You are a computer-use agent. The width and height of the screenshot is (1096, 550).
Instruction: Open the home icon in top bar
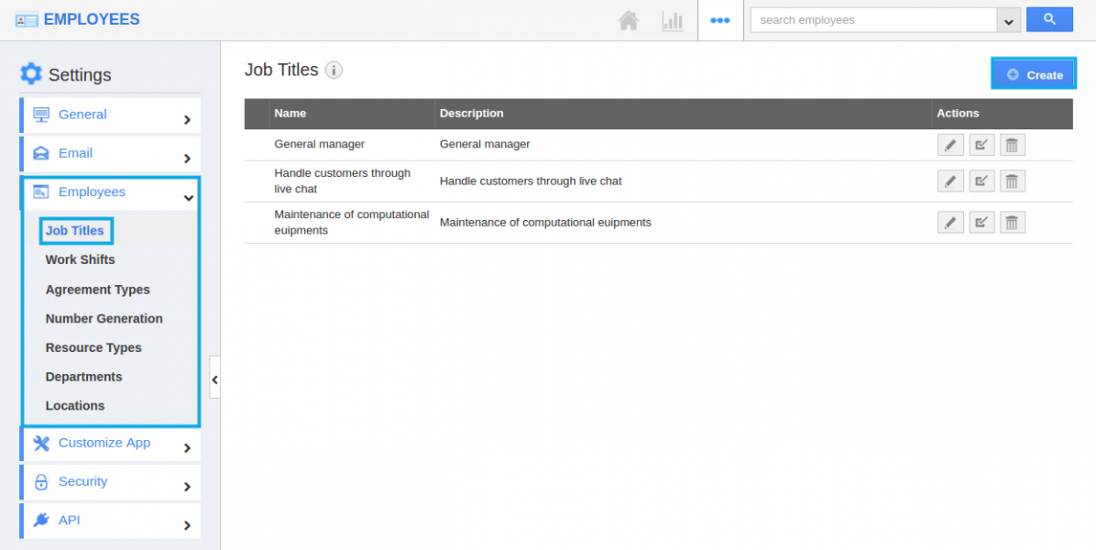(x=629, y=20)
